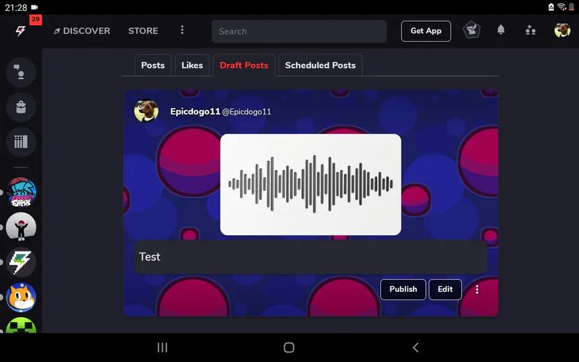Open the audio waveform attachment

click(311, 185)
